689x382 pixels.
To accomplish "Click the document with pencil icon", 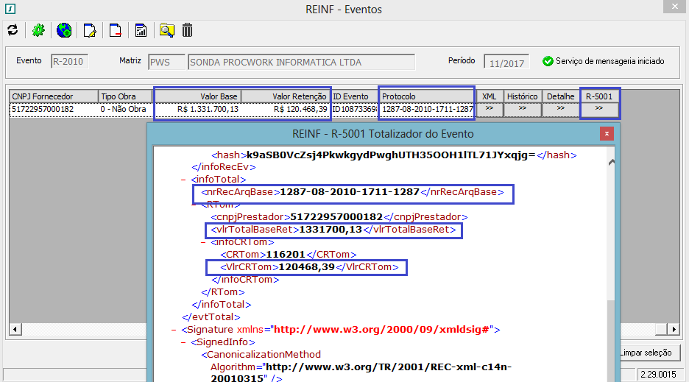I will pyautogui.click(x=90, y=30).
